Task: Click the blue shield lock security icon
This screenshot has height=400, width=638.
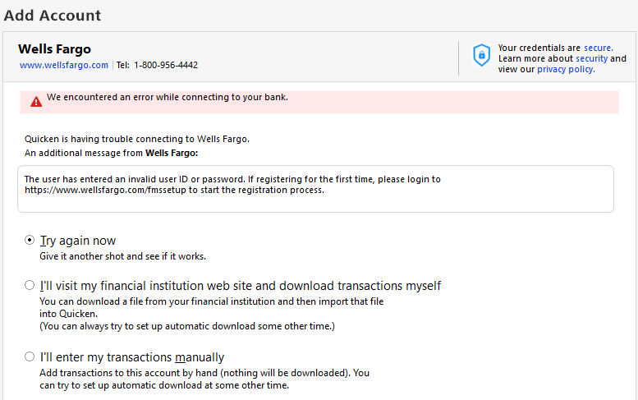Action: (x=481, y=55)
